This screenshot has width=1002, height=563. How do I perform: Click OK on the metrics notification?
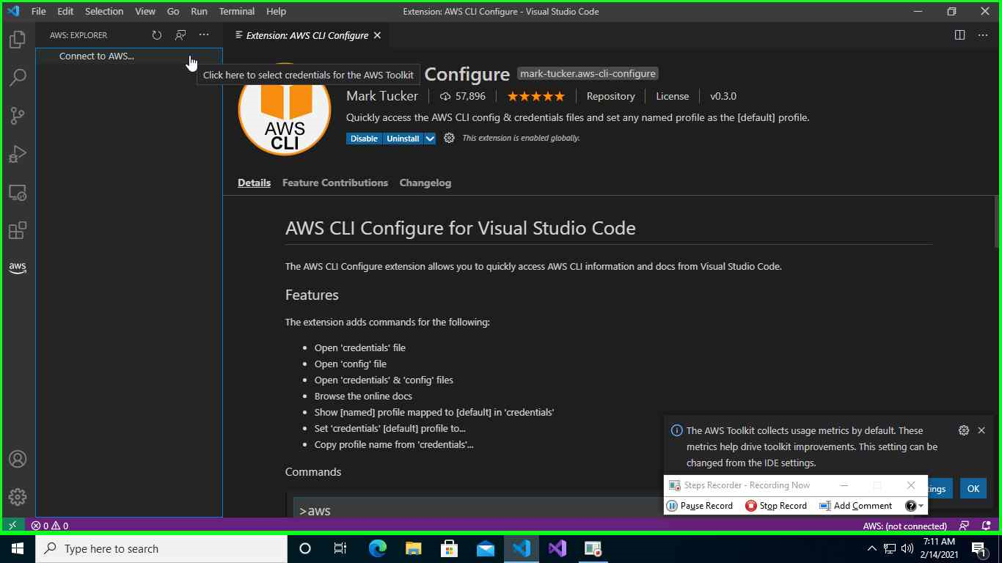click(973, 488)
